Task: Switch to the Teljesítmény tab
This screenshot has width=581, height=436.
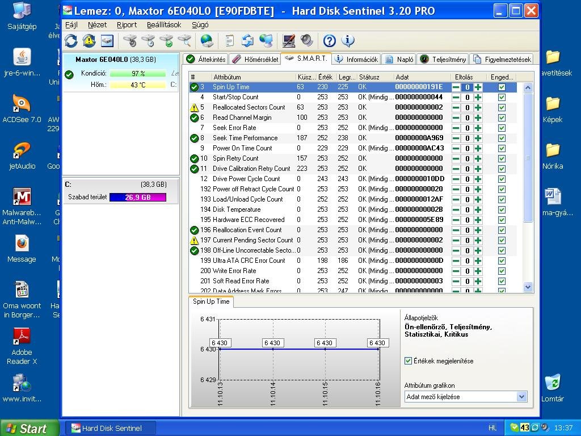Action: tap(443, 59)
